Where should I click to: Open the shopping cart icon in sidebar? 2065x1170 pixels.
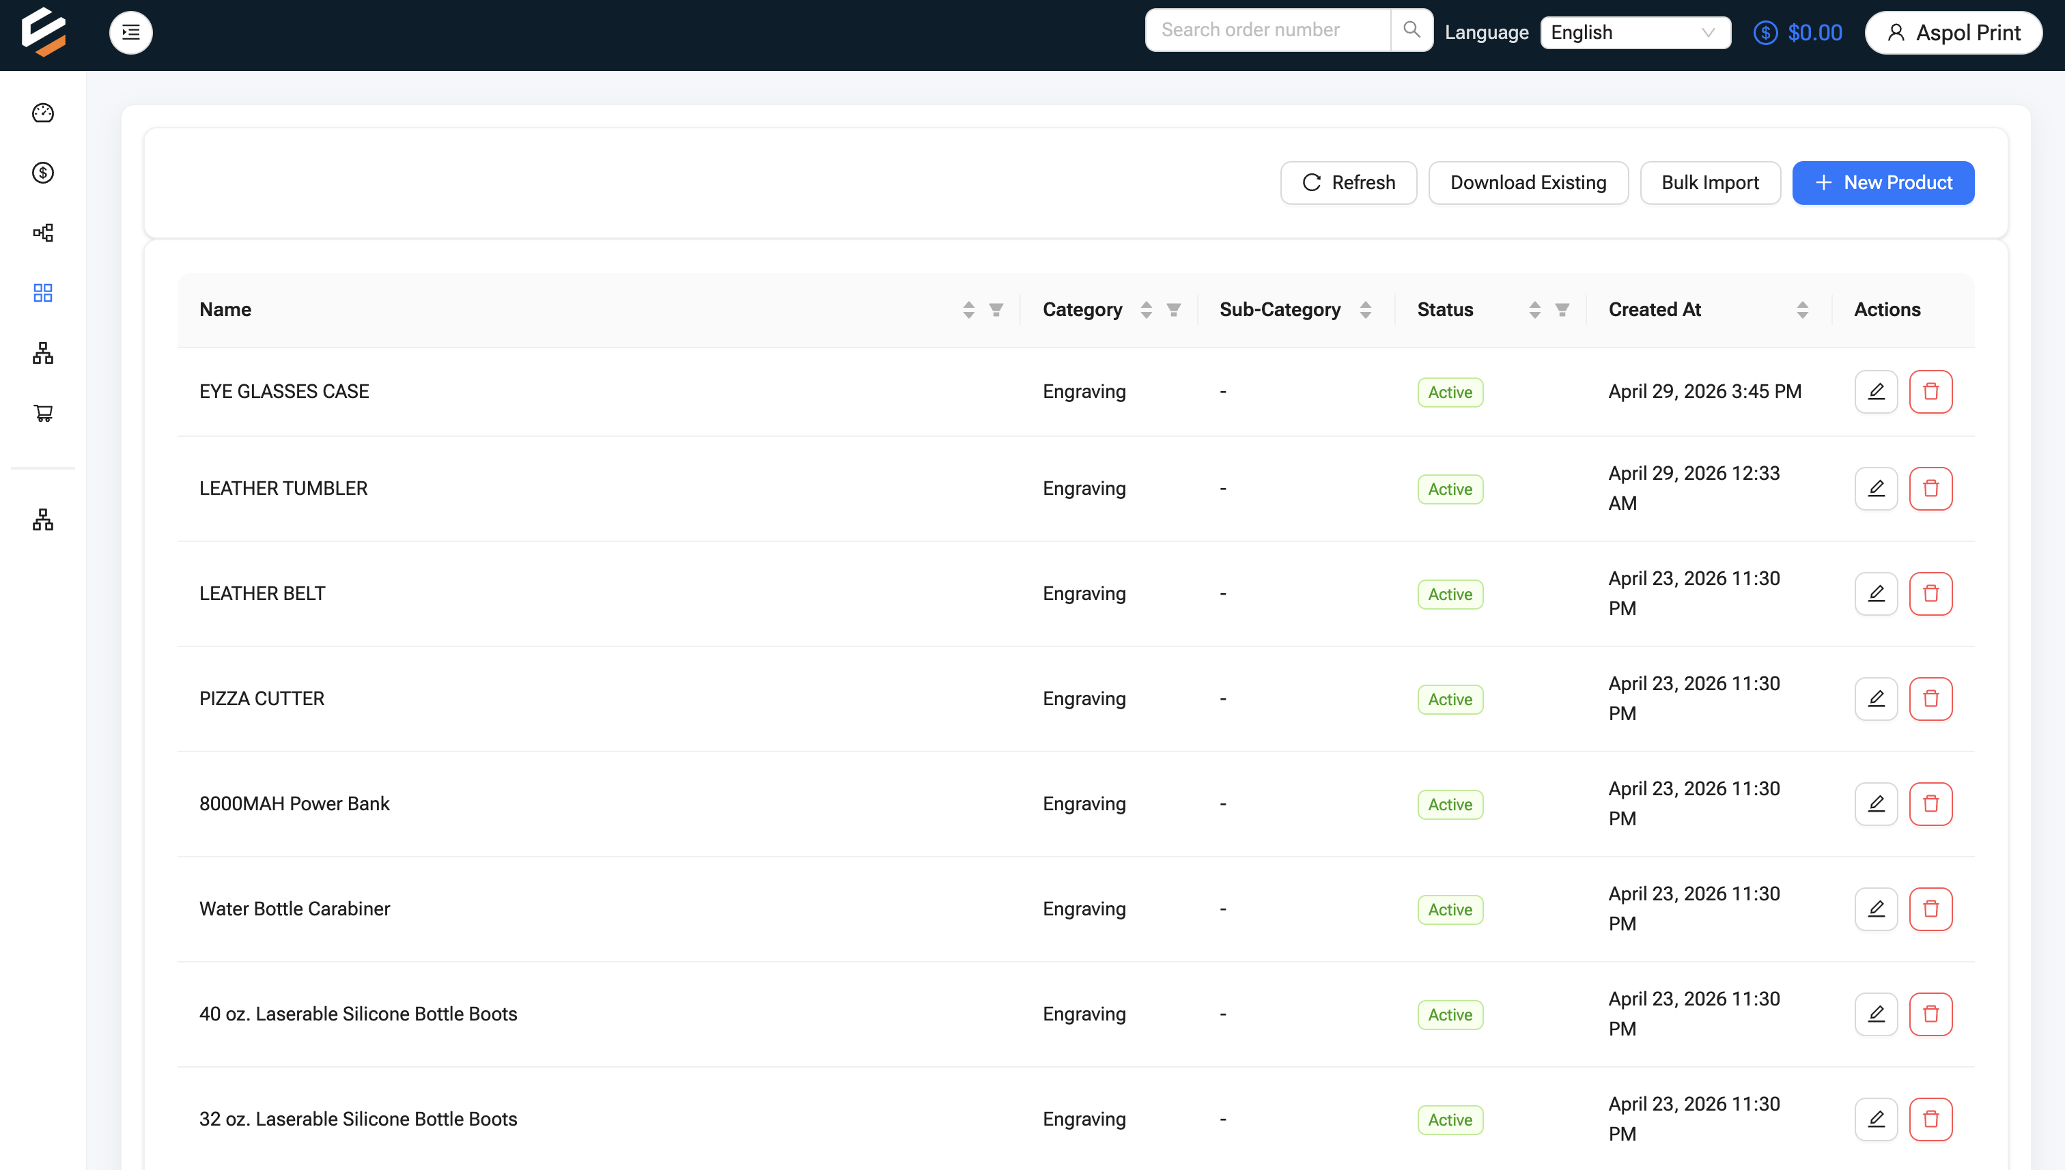(x=44, y=413)
